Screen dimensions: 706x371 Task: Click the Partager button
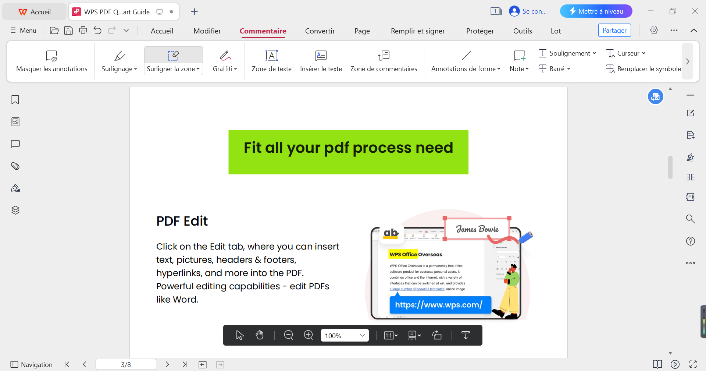pos(614,30)
